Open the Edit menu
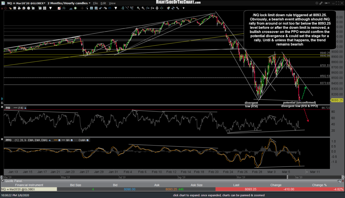Screen dimensions: 345x198 tap(103, 3)
